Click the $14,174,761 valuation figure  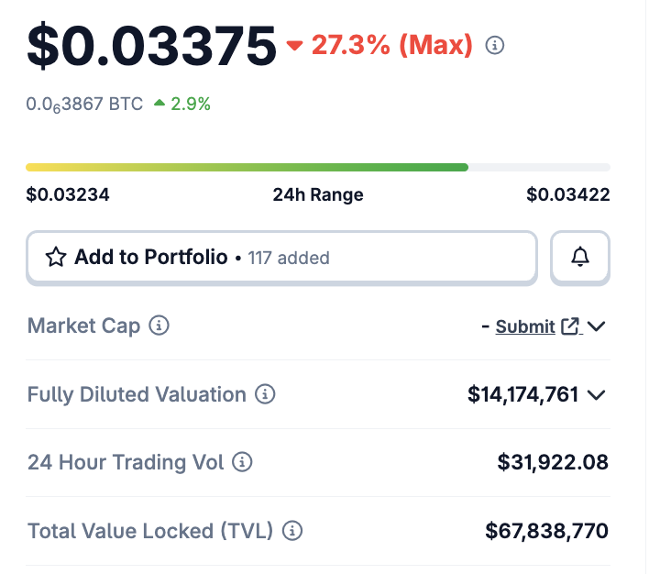click(522, 395)
